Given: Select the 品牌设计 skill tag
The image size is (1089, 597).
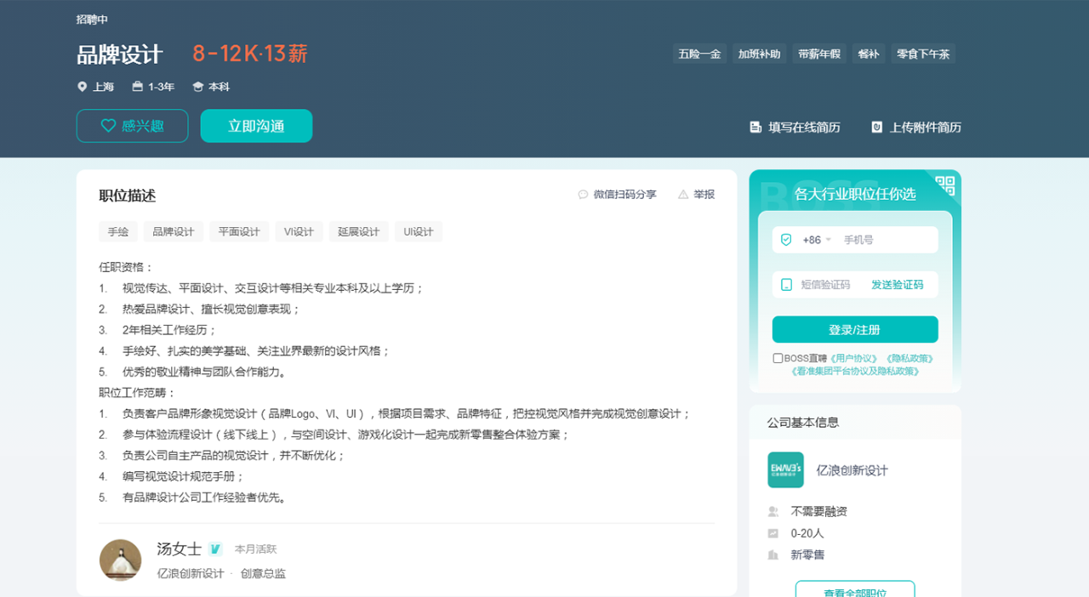Looking at the screenshot, I should (x=174, y=232).
